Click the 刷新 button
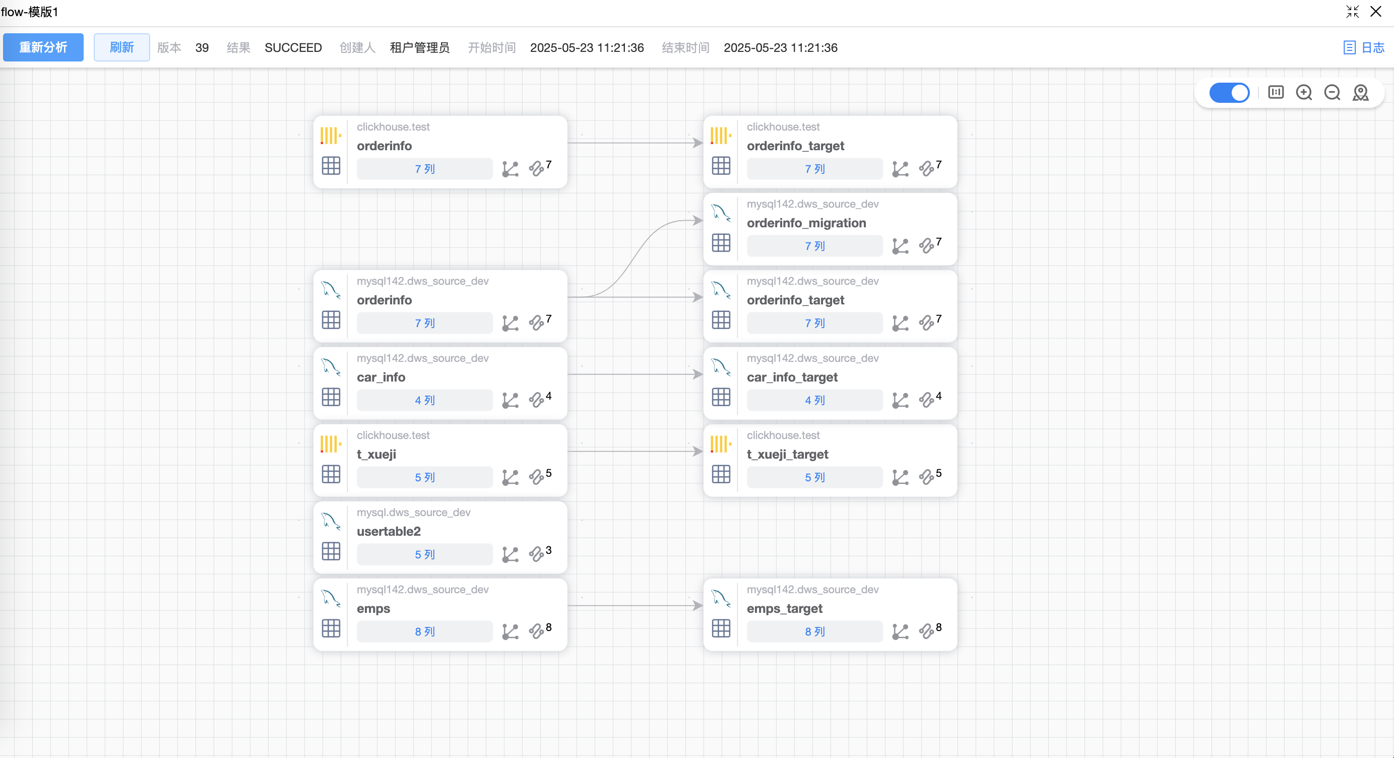 click(122, 47)
